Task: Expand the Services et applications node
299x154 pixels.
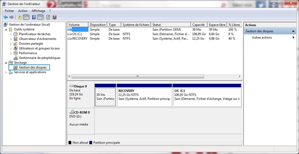Action: pos(6,72)
